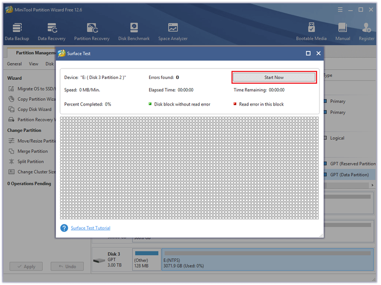Open Partition Recovery tool

[92, 31]
